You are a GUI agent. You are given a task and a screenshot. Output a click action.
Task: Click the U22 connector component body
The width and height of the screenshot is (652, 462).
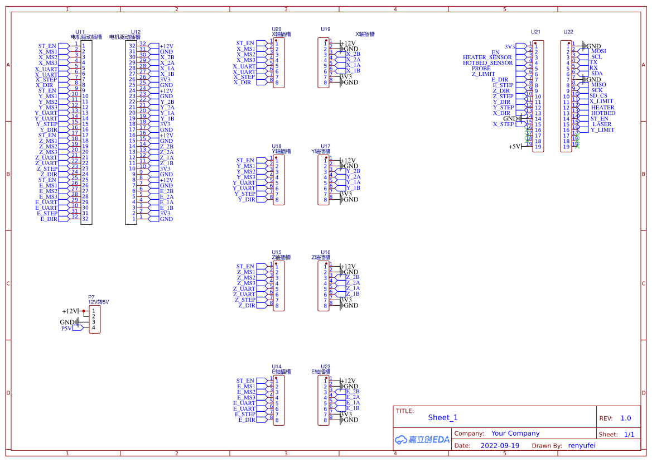point(566,96)
